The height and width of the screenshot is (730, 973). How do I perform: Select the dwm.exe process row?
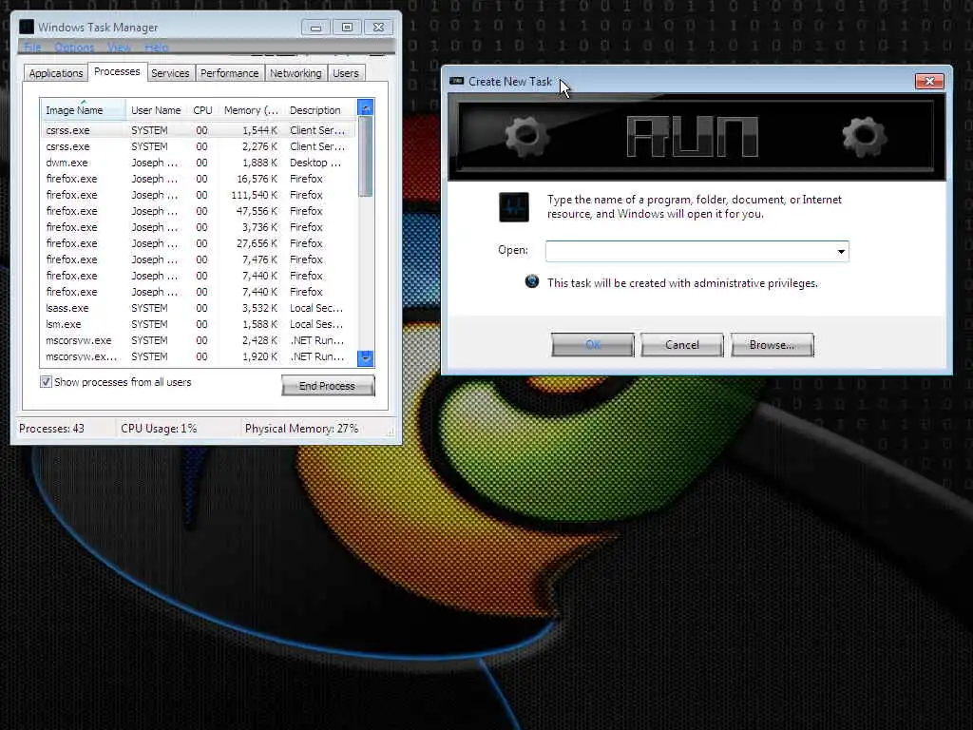click(x=199, y=163)
